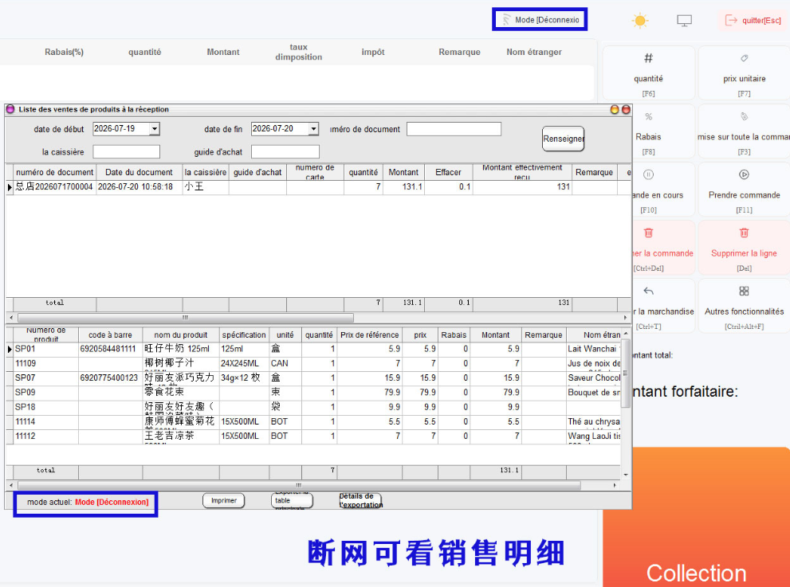This screenshot has height=587, width=790.
Task: Click the Supprimer la ligne trash icon
Action: [x=744, y=233]
